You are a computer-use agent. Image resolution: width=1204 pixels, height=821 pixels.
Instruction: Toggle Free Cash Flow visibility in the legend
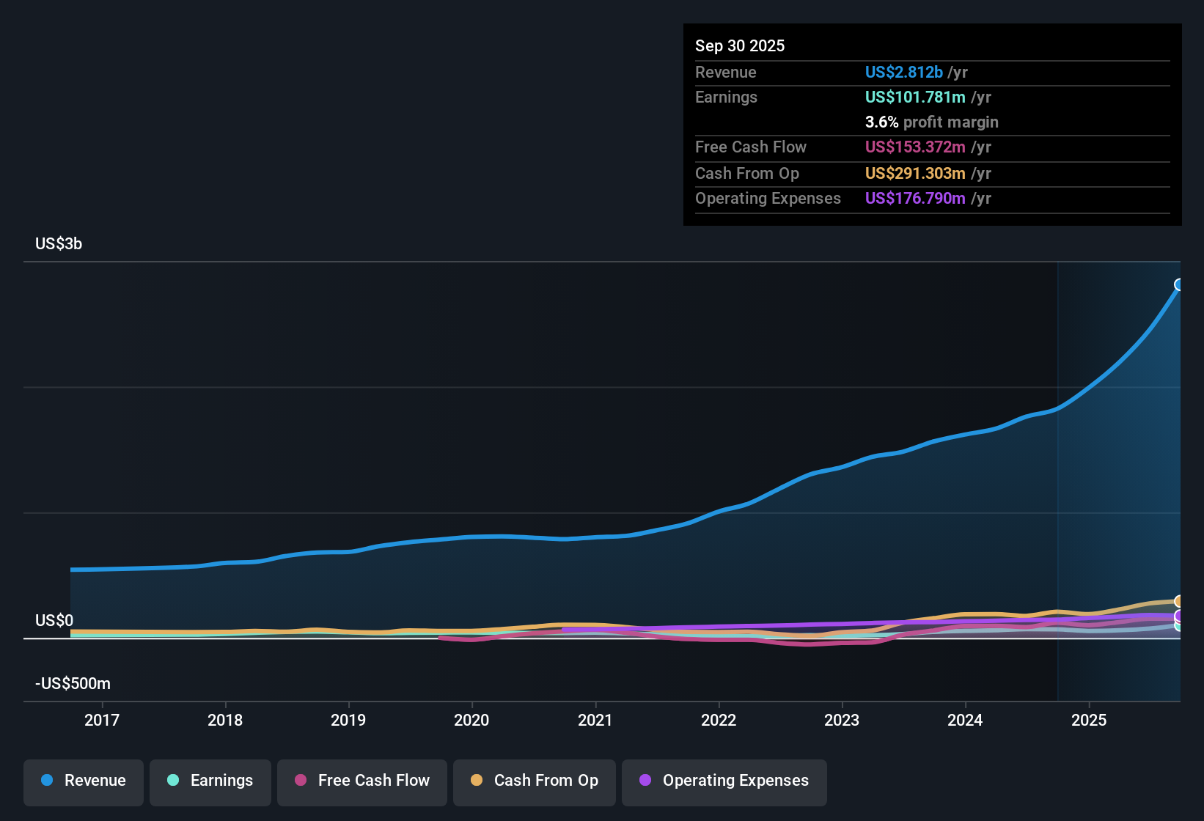361,782
